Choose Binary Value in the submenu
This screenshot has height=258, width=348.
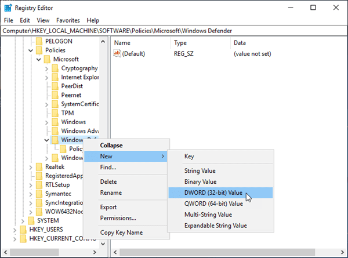coord(220,181)
